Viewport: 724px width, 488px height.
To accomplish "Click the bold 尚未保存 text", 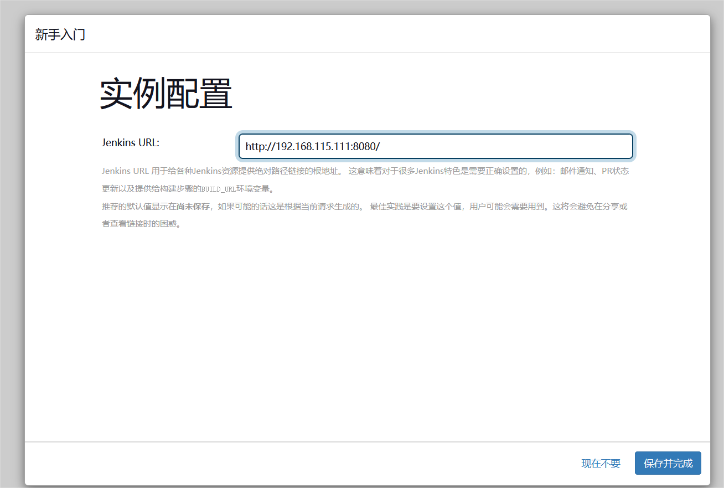I will tap(193, 207).
